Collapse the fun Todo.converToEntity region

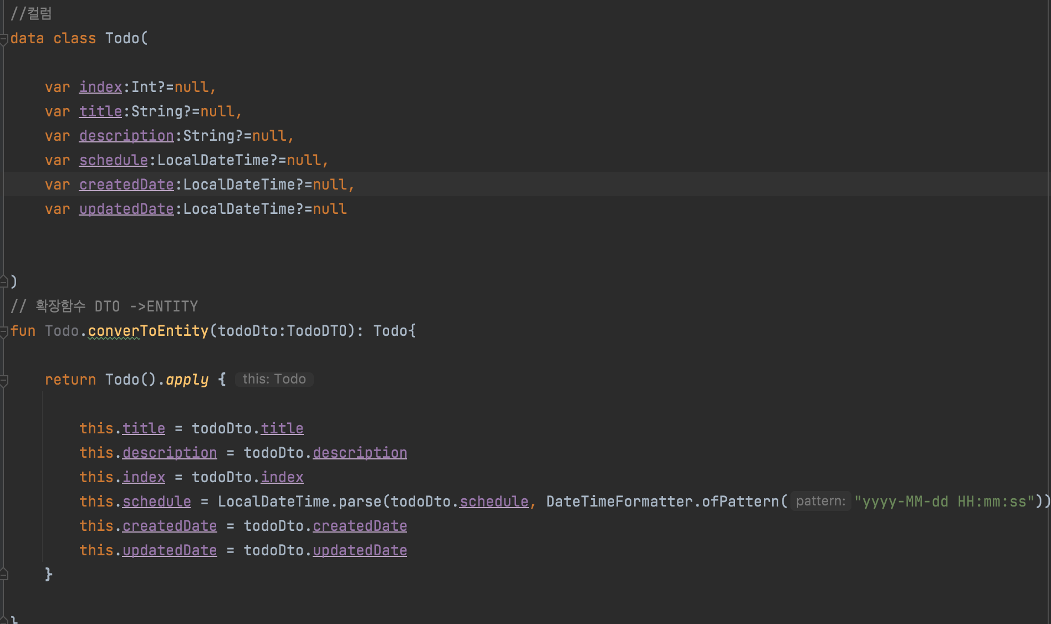(x=4, y=330)
